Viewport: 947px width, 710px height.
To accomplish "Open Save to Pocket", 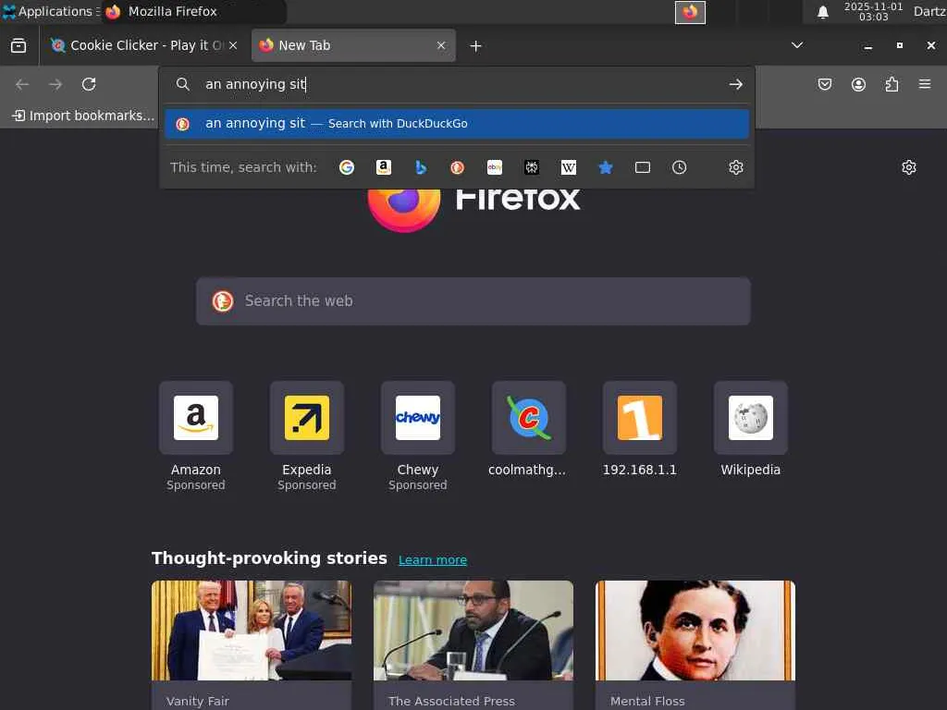I will pyautogui.click(x=824, y=84).
